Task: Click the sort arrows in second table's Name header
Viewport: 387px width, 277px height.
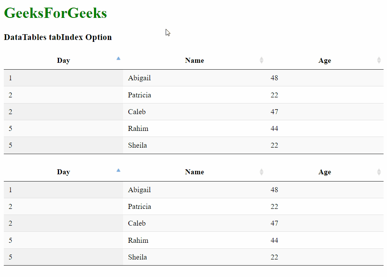Action: 261,172
